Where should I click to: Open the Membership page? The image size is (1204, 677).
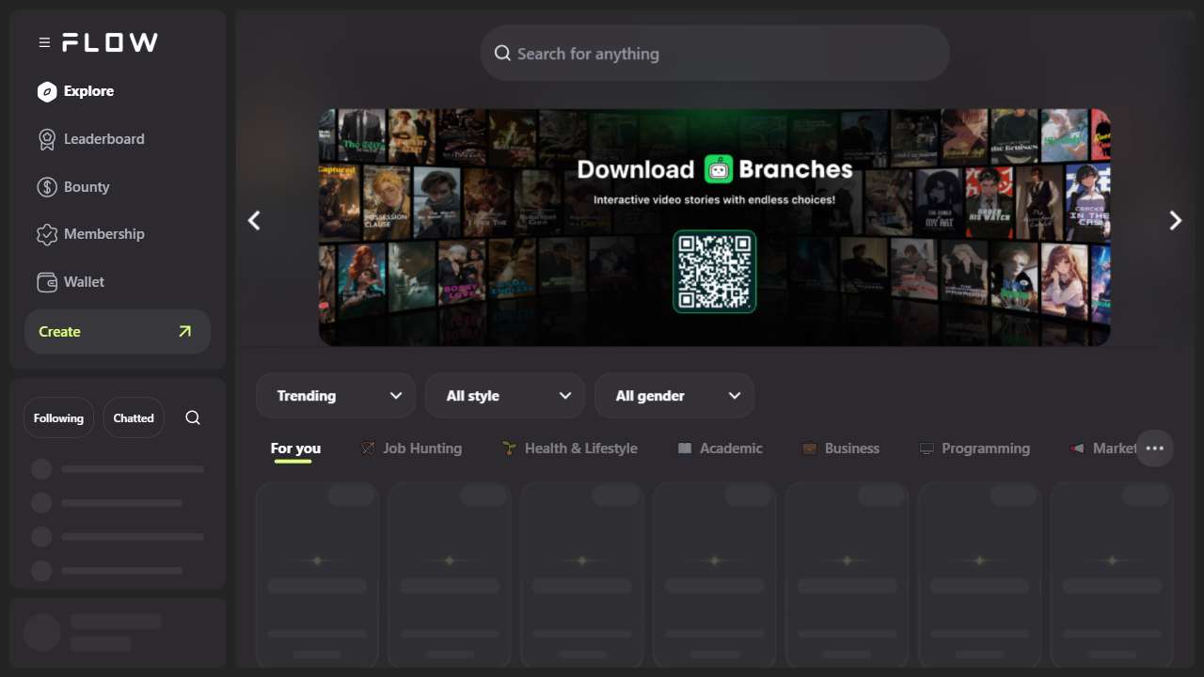pyautogui.click(x=103, y=234)
